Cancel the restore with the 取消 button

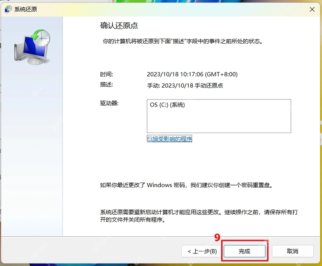pos(293,251)
